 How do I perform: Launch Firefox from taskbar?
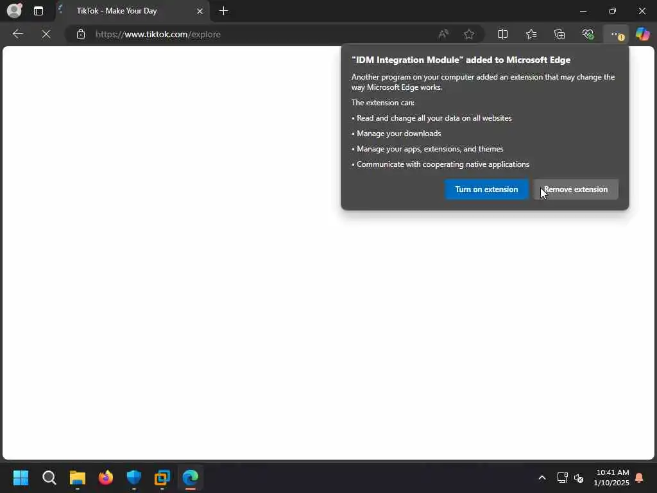[106, 477]
